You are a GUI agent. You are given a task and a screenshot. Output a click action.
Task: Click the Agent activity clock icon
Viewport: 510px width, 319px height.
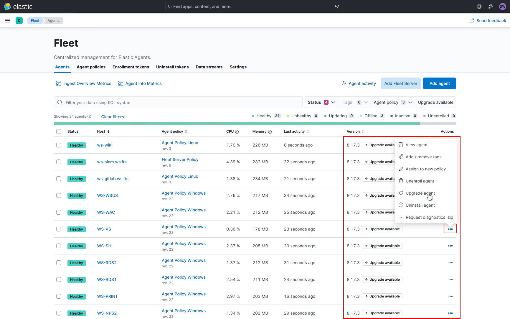click(x=344, y=83)
